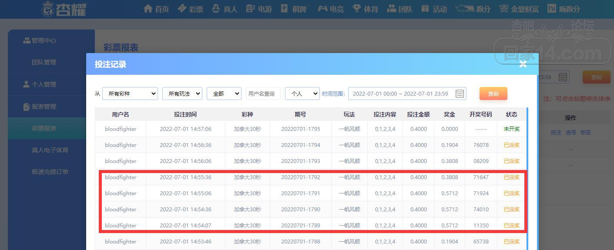Open the 电游 games menu
614x250 pixels.
258,9
